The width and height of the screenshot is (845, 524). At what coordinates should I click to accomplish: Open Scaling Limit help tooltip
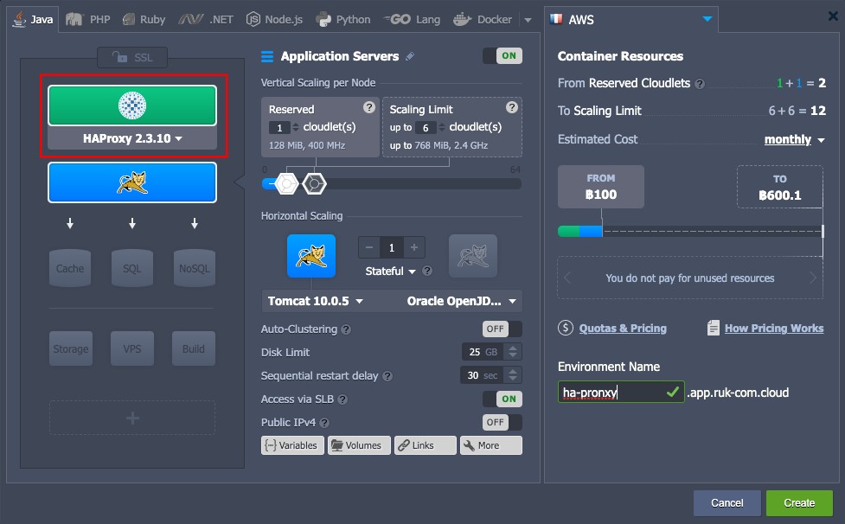tap(512, 107)
